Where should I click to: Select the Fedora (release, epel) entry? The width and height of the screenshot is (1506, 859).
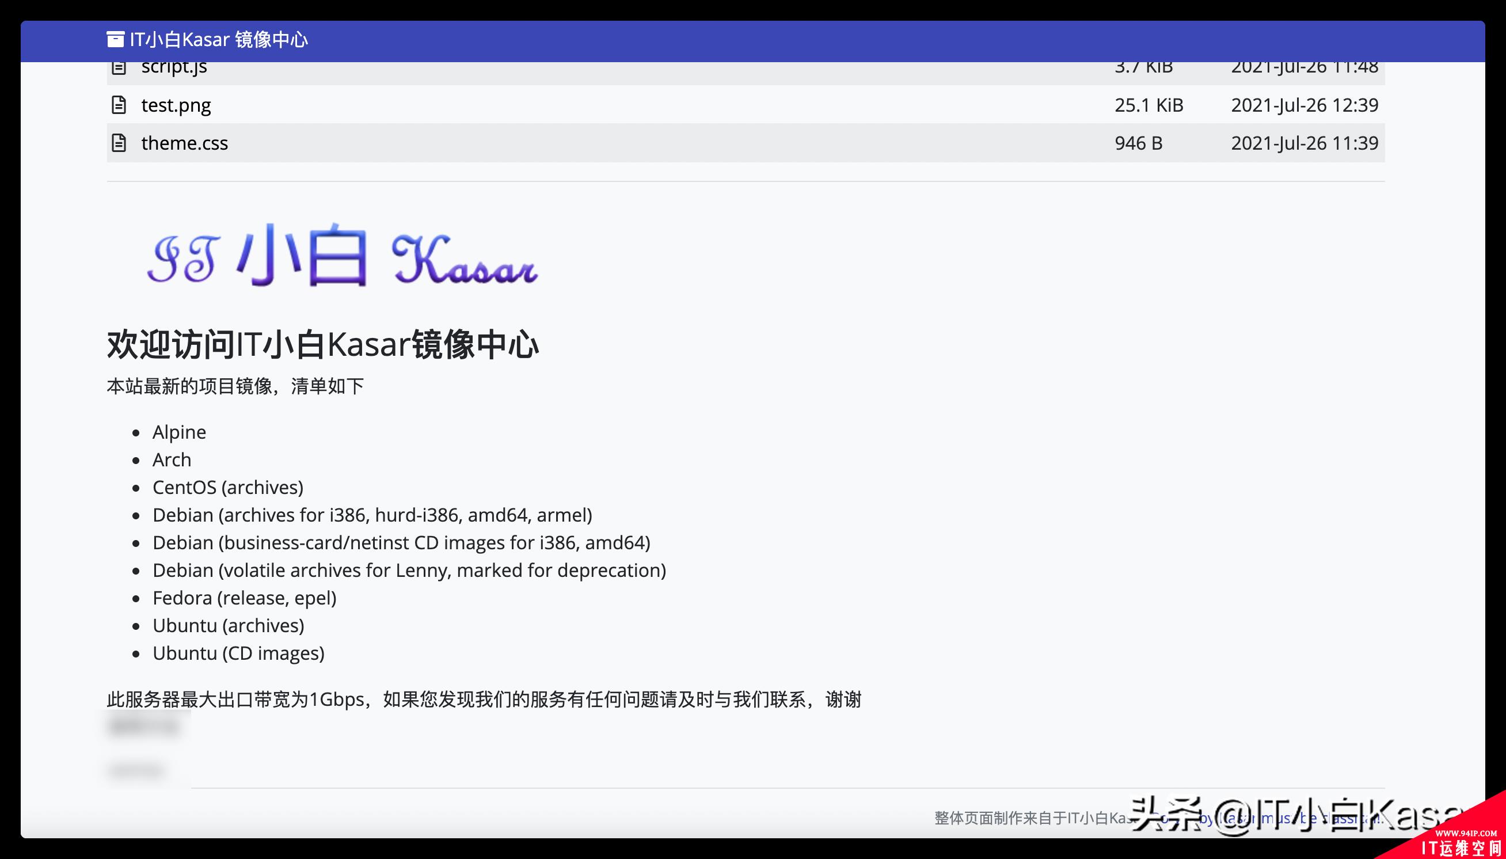point(244,598)
